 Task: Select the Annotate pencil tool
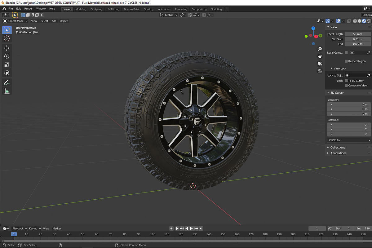tap(7, 82)
